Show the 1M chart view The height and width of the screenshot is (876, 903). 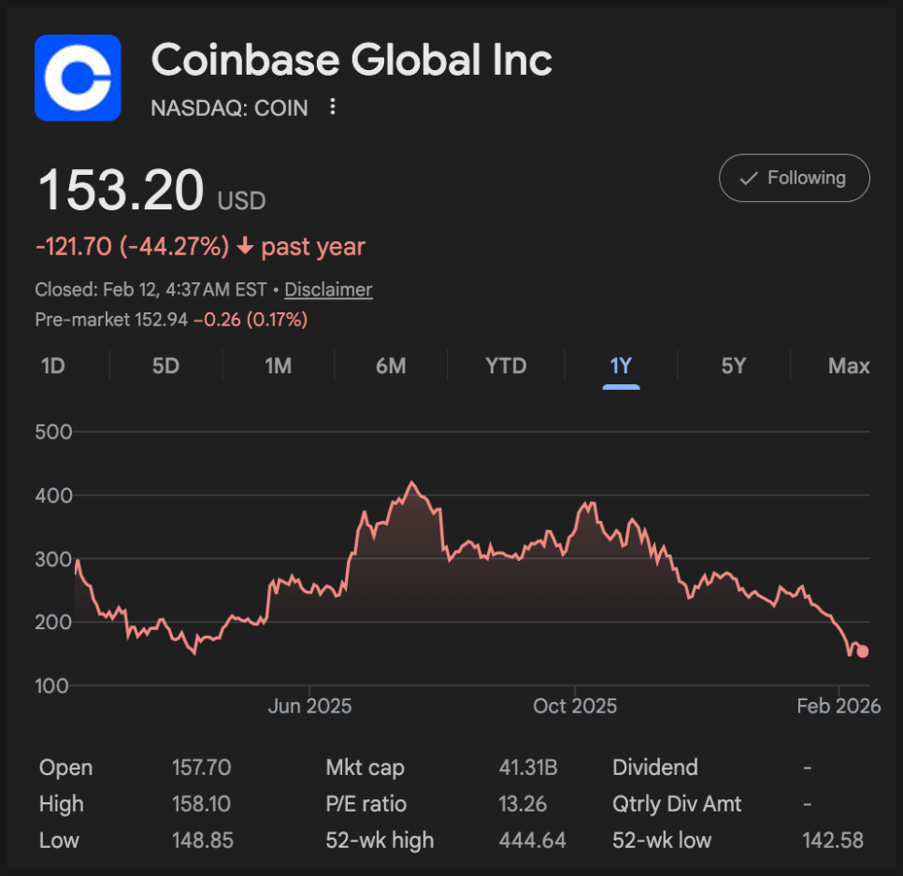click(278, 366)
